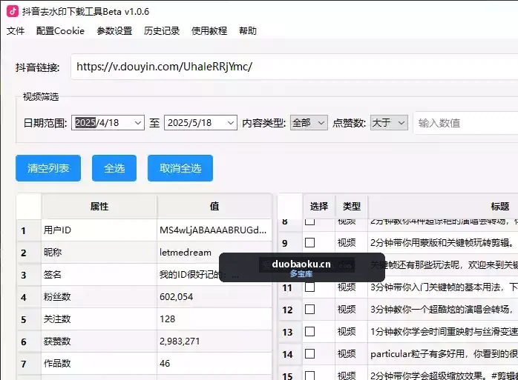Open the 使用教程 menu
Screen dimensions: 518x380
tap(209, 31)
